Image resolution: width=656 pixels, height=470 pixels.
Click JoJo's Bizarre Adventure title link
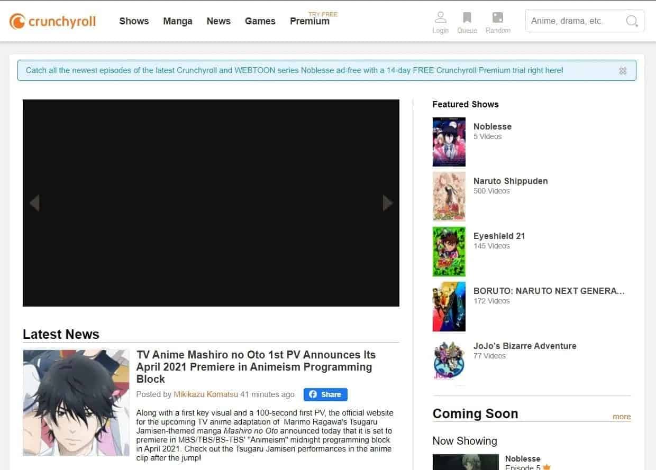[525, 346]
